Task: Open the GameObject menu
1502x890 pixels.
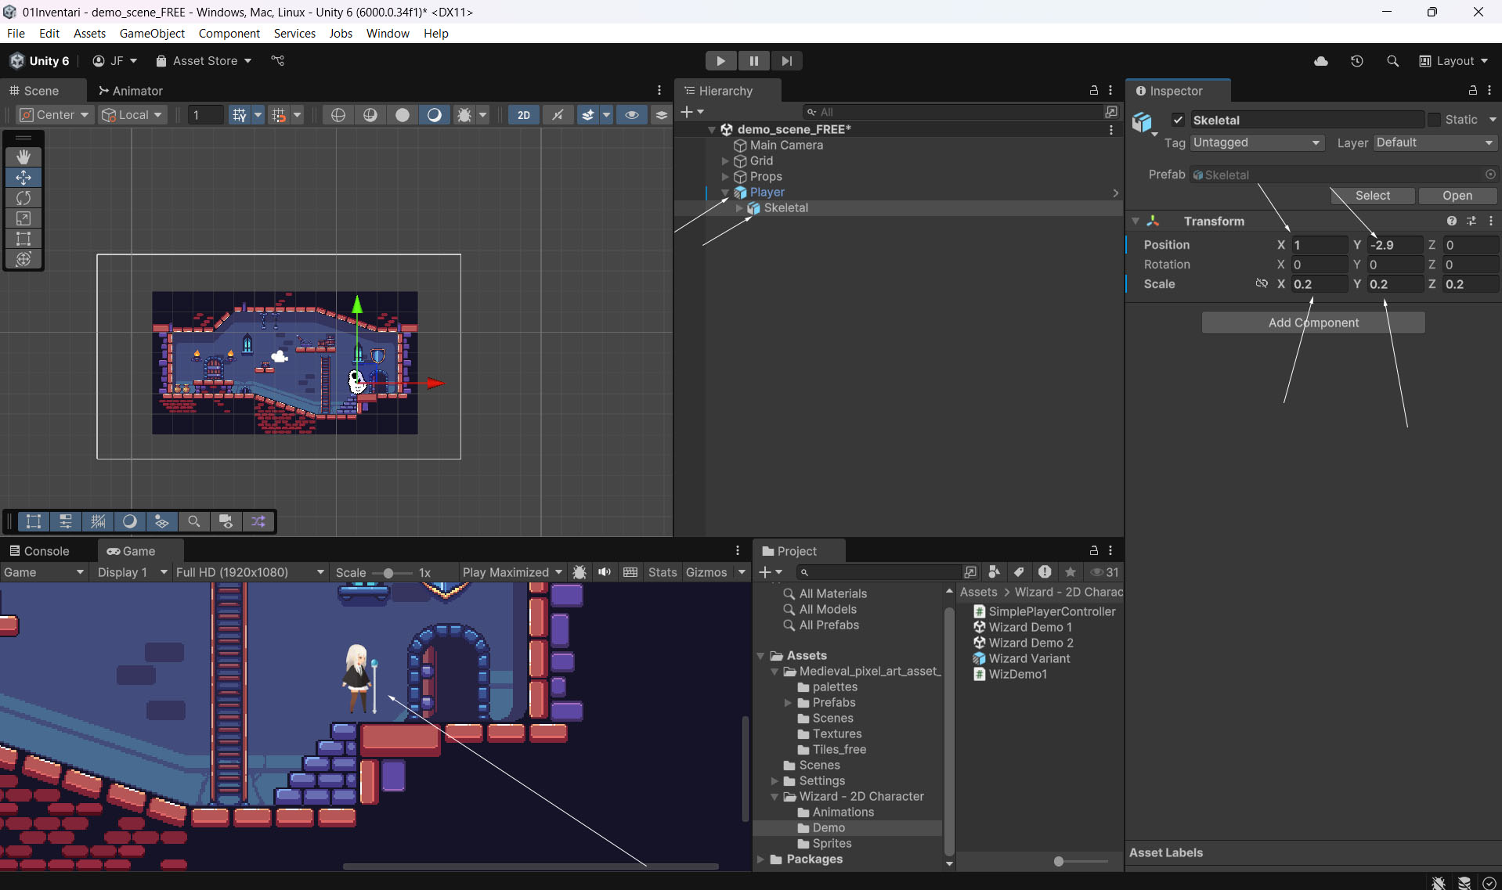Action: 152,33
